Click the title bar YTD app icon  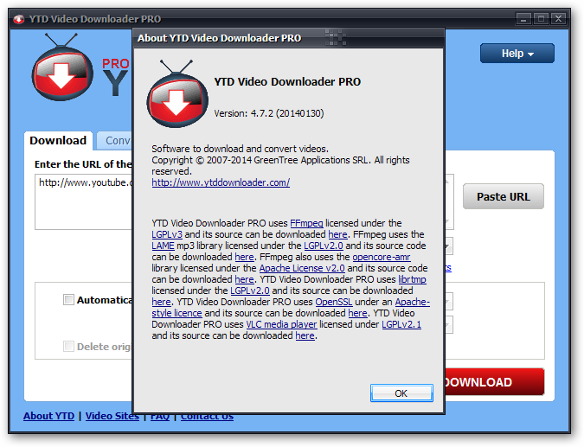(x=19, y=19)
